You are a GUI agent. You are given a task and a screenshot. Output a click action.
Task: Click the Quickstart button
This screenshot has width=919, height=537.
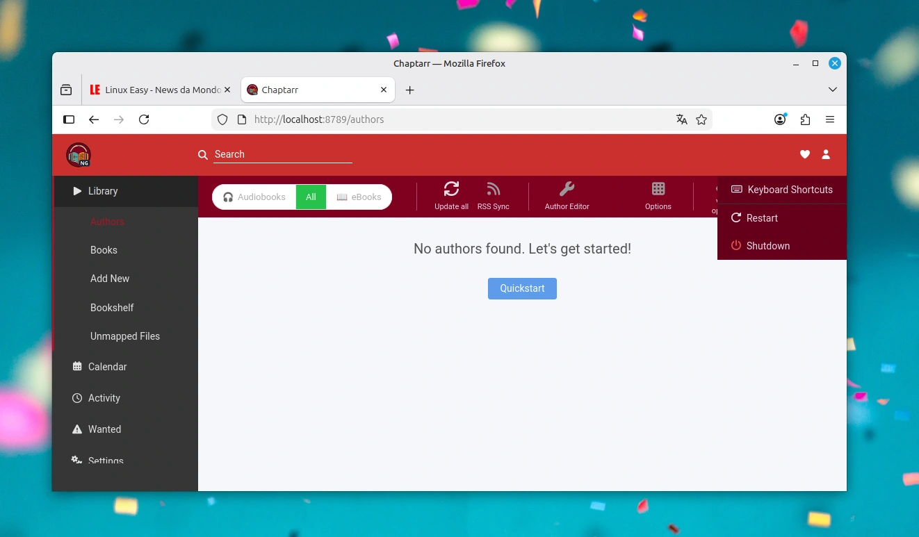(x=522, y=288)
